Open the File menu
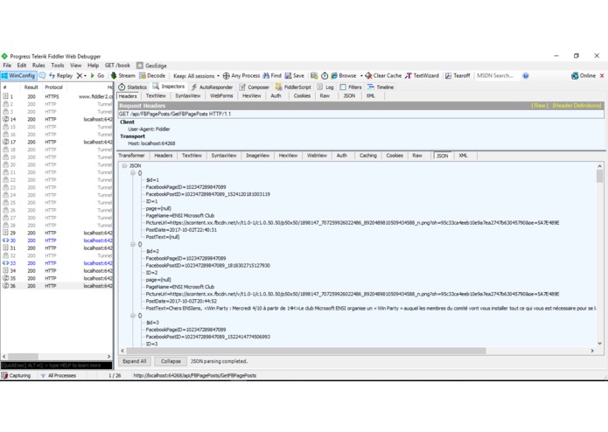608x432 pixels. tap(7, 66)
